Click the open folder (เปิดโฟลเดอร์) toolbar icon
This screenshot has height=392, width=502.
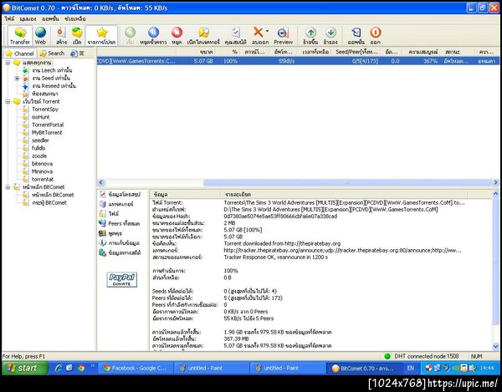click(x=203, y=35)
